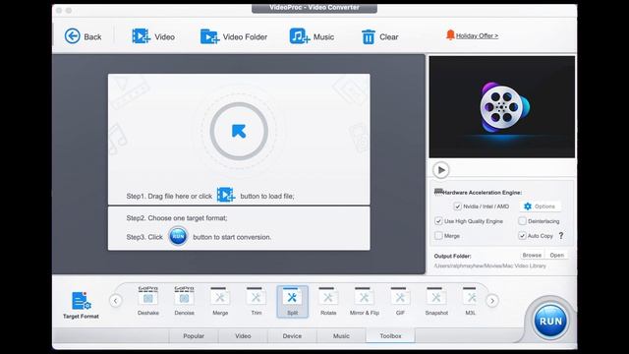This screenshot has width=629, height=354.
Task: Switch to the Toolbox tab
Action: [x=390, y=336]
